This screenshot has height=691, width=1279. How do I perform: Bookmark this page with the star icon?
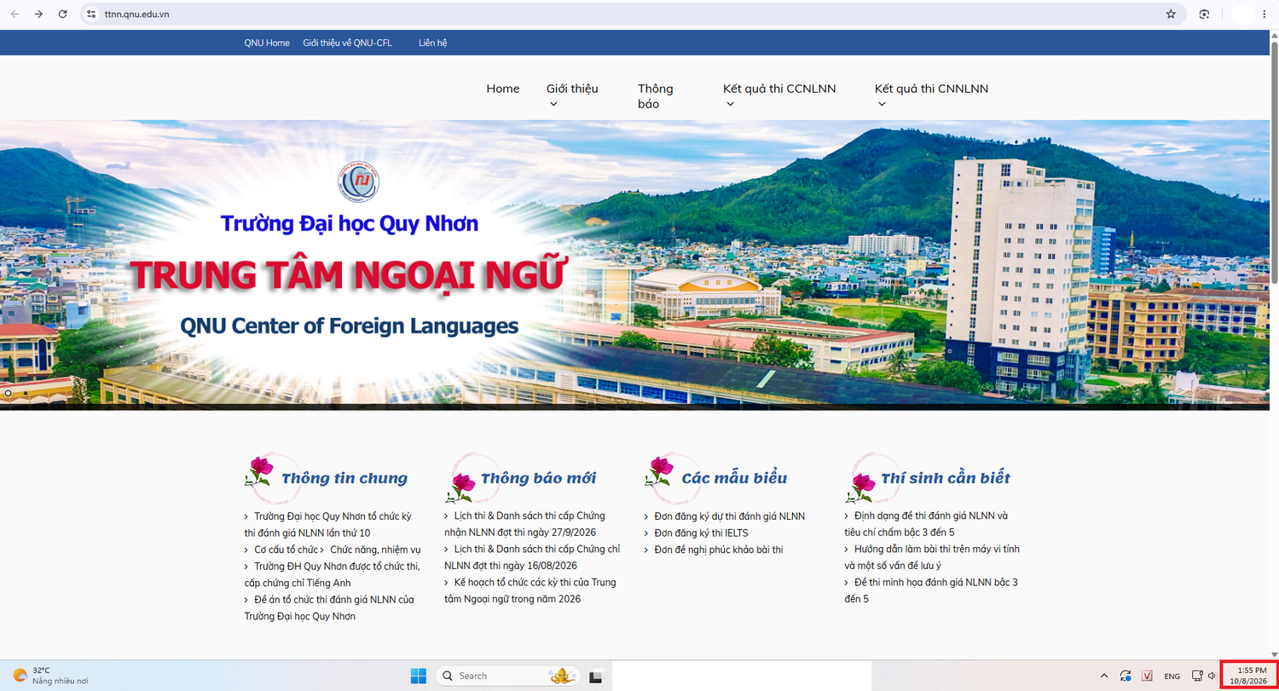(1171, 14)
